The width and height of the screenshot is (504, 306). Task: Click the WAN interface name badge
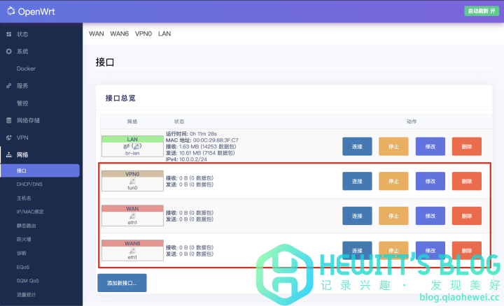tap(132, 208)
